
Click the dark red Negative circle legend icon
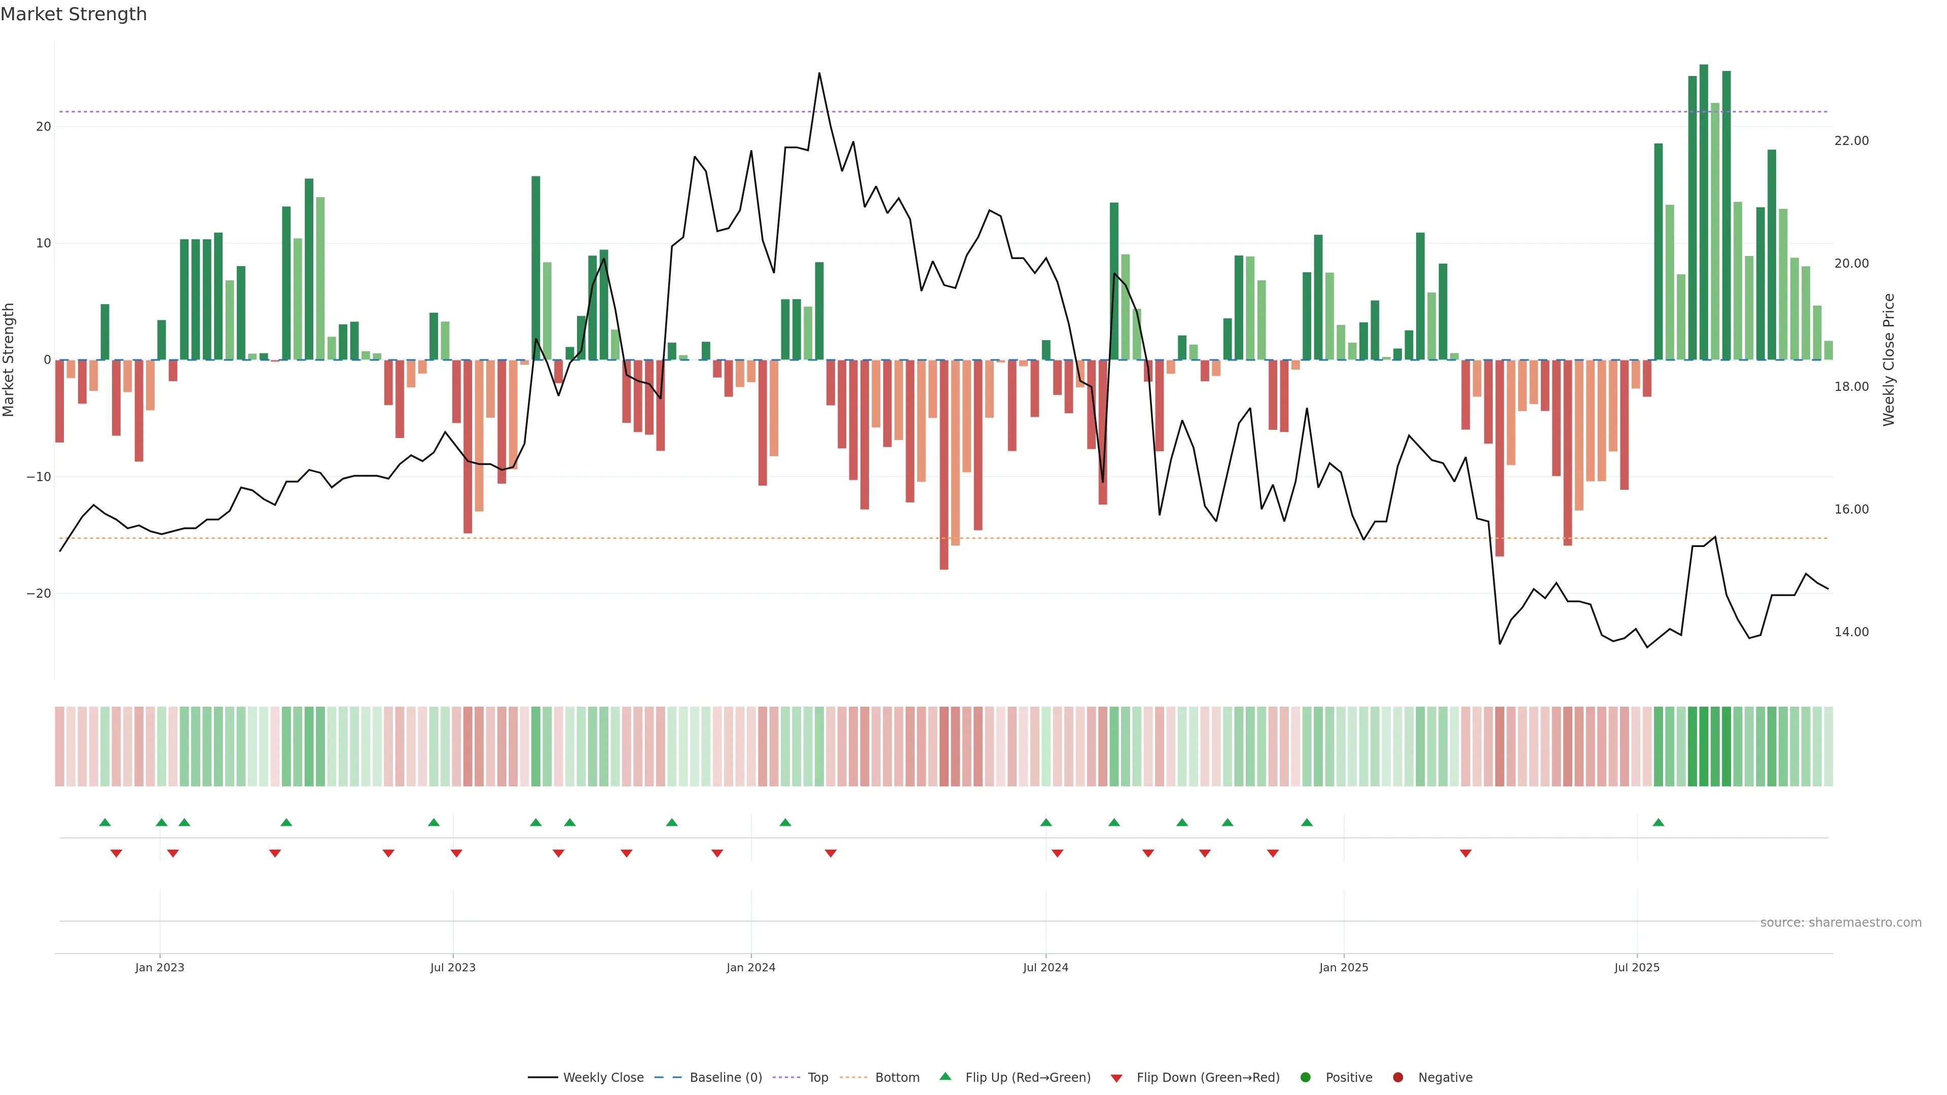point(1397,1078)
